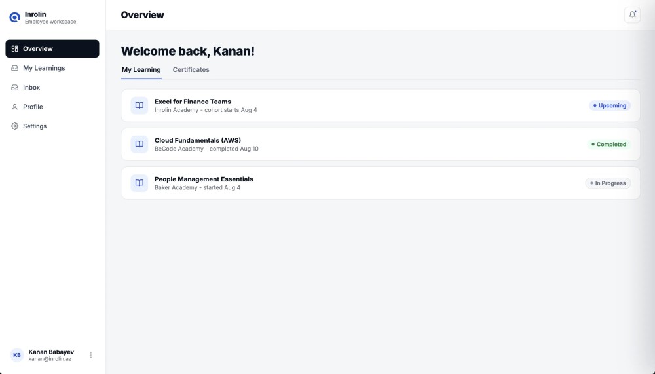Click the book icon for People Management Essentials
Viewport: 655px width, 374px height.
(139, 183)
